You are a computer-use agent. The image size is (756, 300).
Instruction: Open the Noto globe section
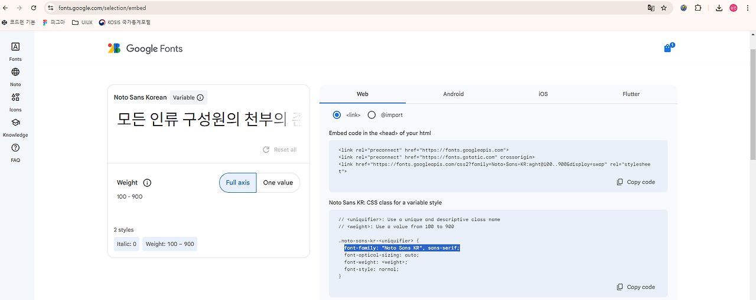(x=15, y=77)
